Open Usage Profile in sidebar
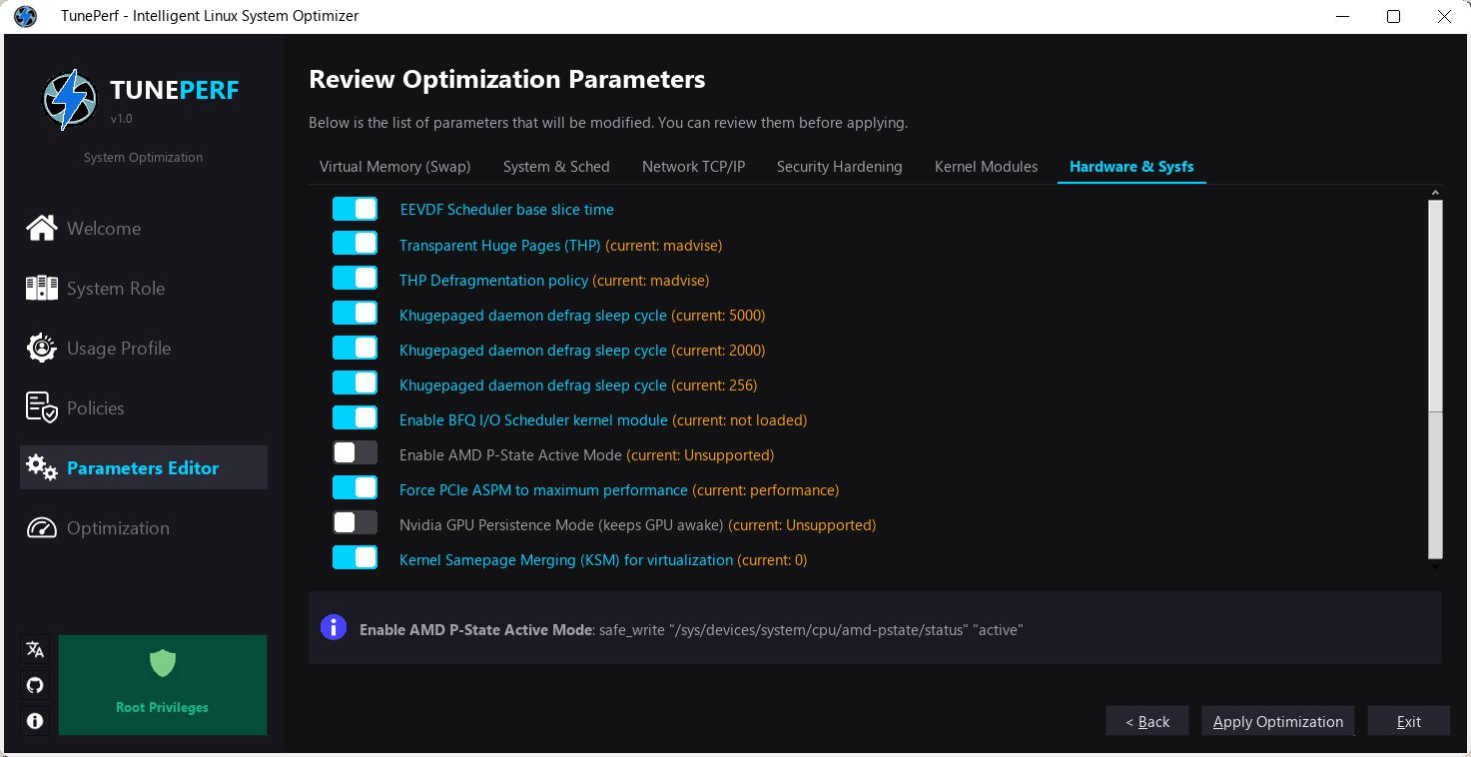Image resolution: width=1471 pixels, height=757 pixels. (x=144, y=348)
